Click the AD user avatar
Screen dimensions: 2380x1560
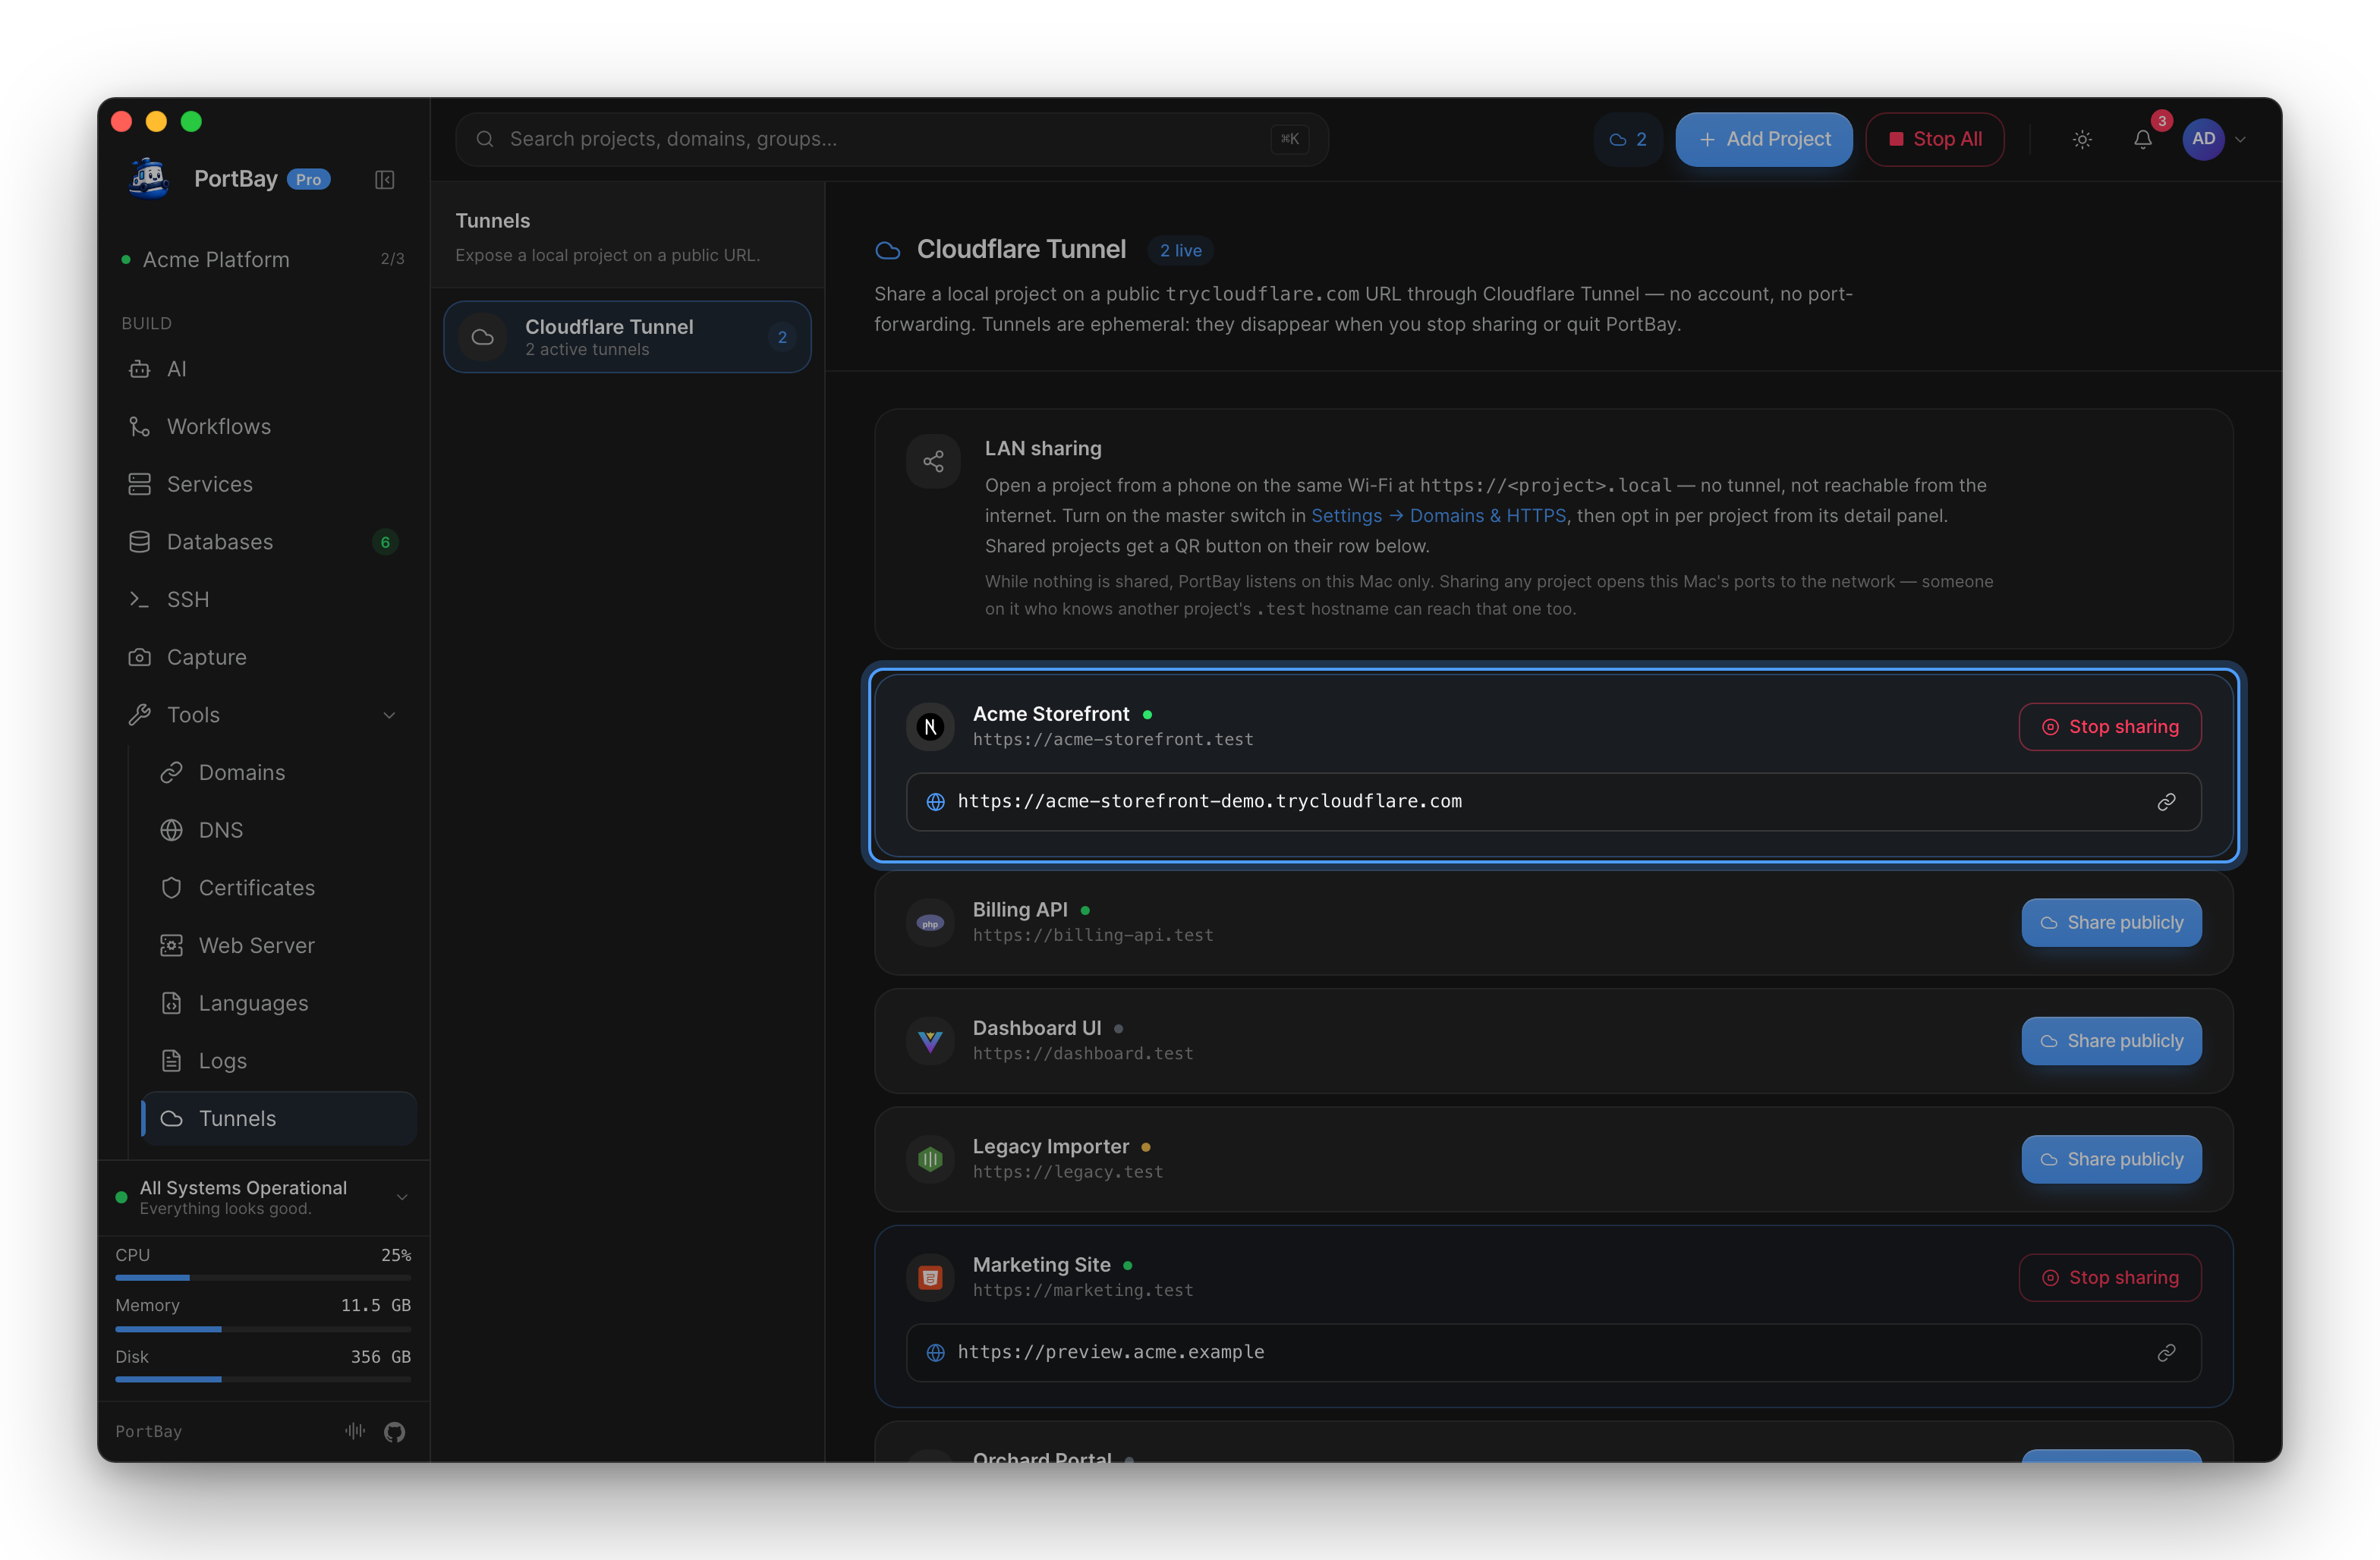(x=2204, y=139)
